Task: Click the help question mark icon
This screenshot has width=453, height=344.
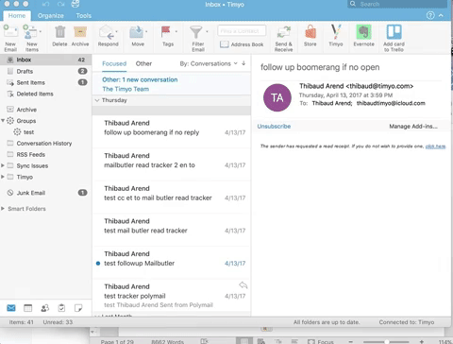Action: pos(430,15)
